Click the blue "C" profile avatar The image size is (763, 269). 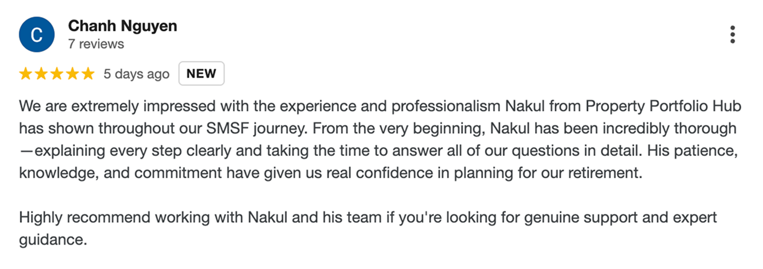coord(37,34)
